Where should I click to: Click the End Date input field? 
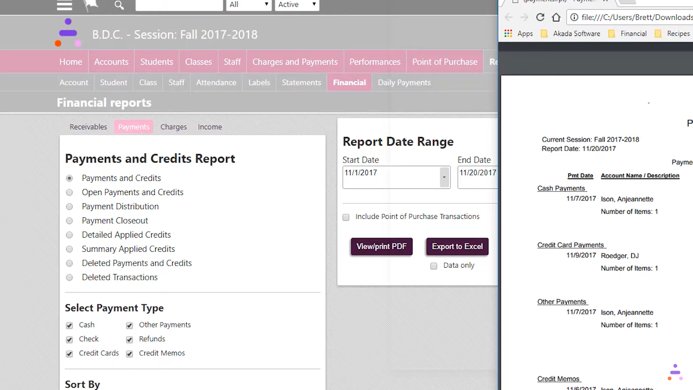coord(478,177)
